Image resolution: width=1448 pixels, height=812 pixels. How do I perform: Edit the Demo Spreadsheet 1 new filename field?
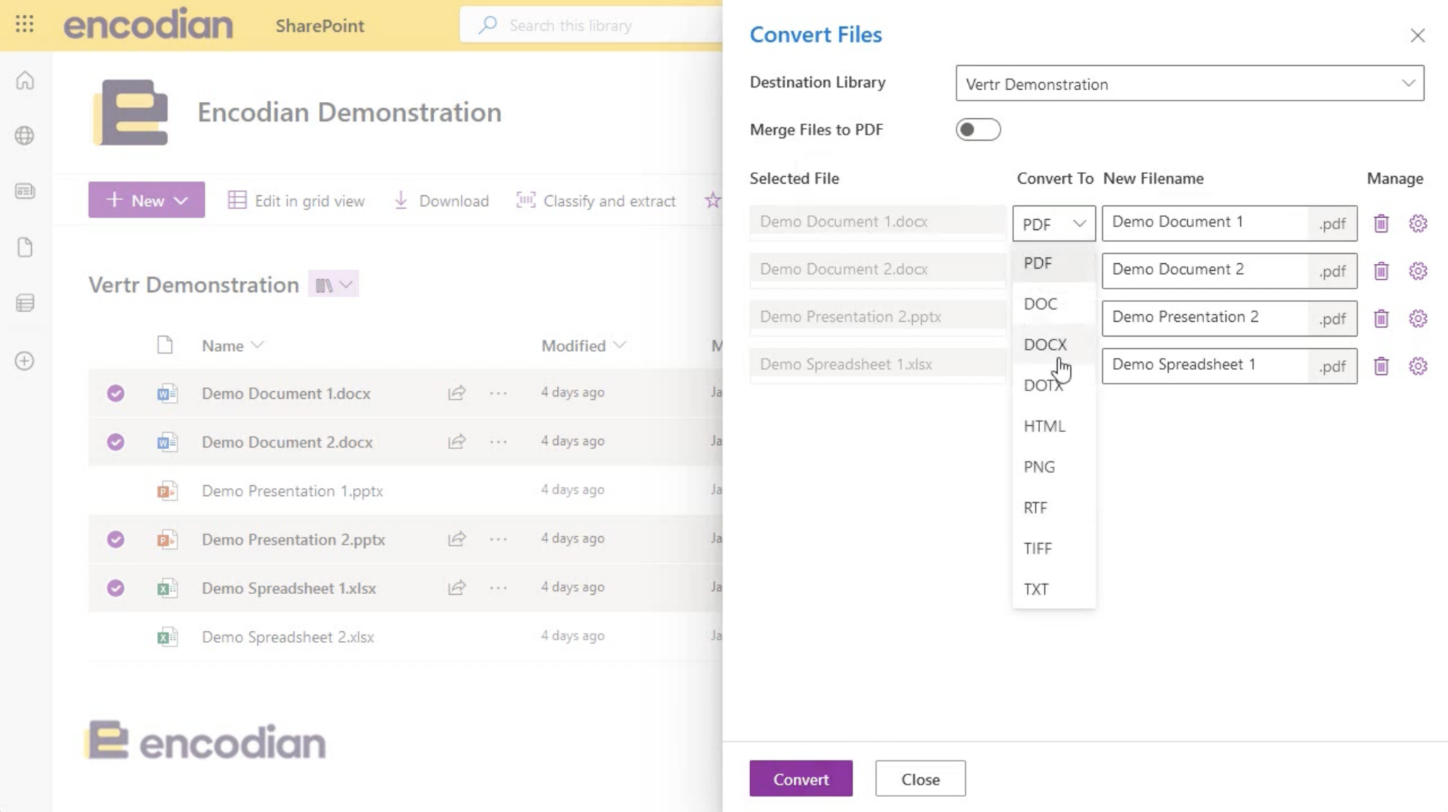point(1205,365)
